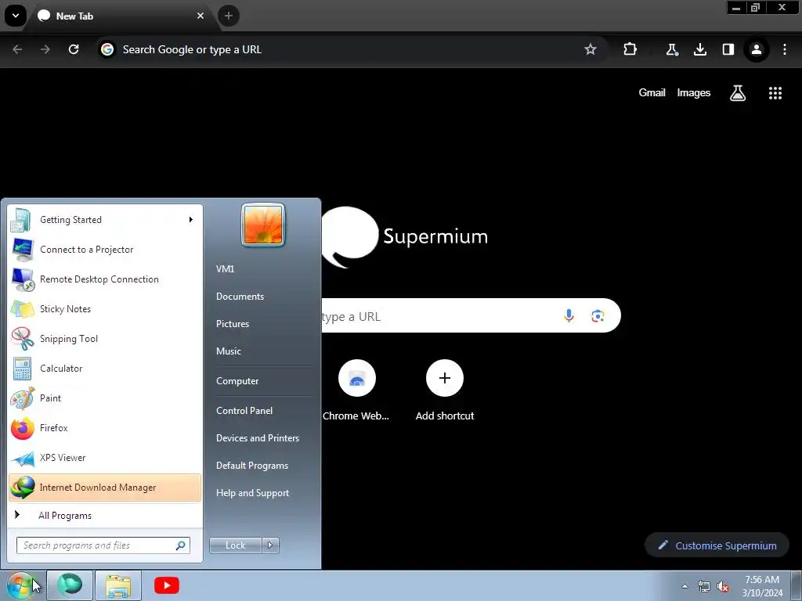Open the Images link
802x601 pixels.
click(x=694, y=92)
